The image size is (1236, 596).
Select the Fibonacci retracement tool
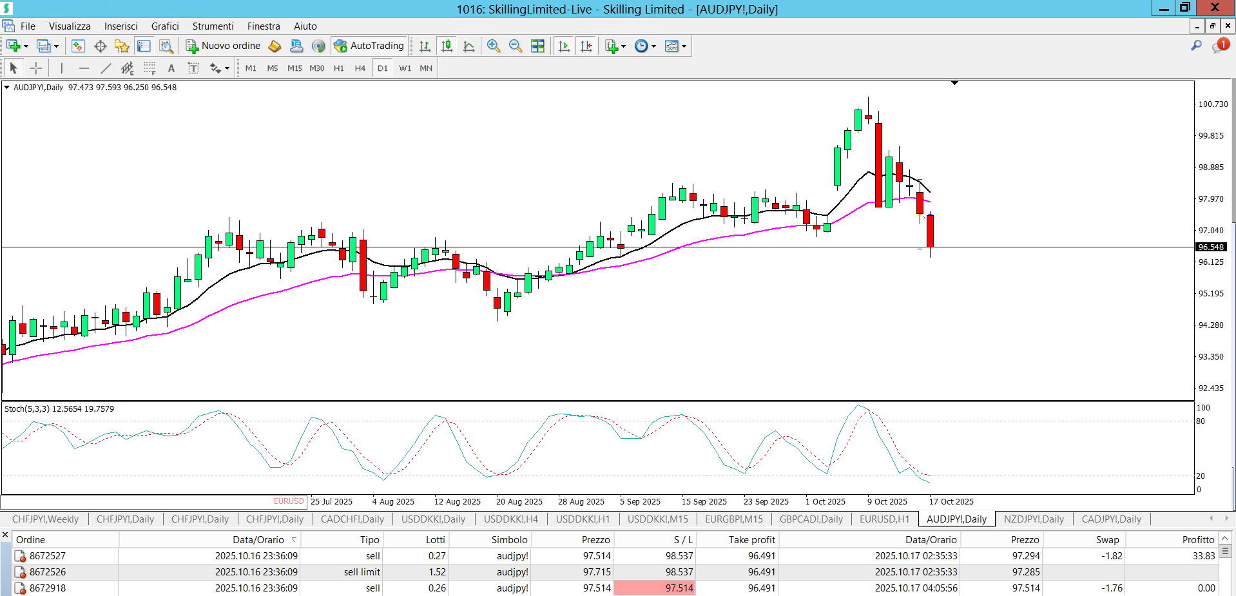click(x=150, y=68)
